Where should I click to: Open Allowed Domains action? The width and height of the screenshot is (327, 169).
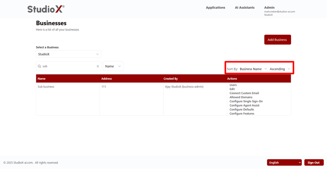(x=241, y=97)
